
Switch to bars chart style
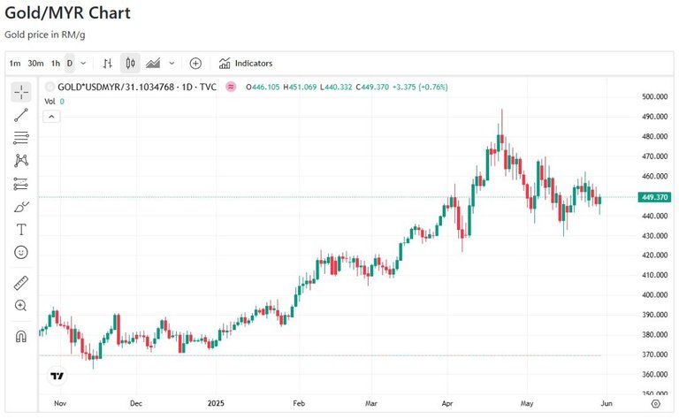107,63
